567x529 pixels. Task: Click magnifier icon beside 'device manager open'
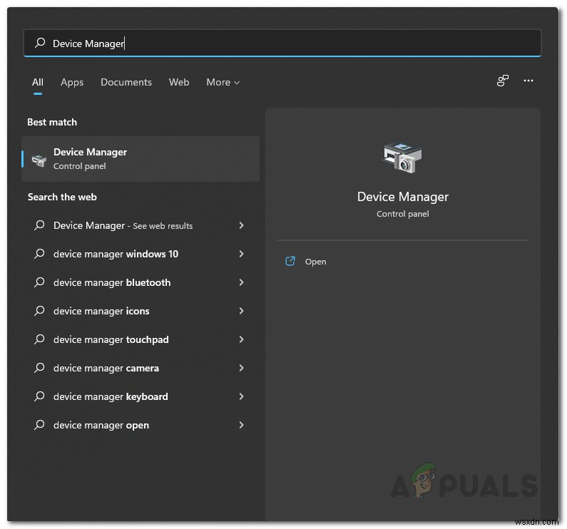pyautogui.click(x=39, y=425)
